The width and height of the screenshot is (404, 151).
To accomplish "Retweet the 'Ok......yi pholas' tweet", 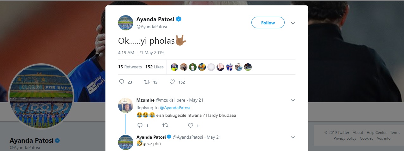I will pyautogui.click(x=147, y=82).
